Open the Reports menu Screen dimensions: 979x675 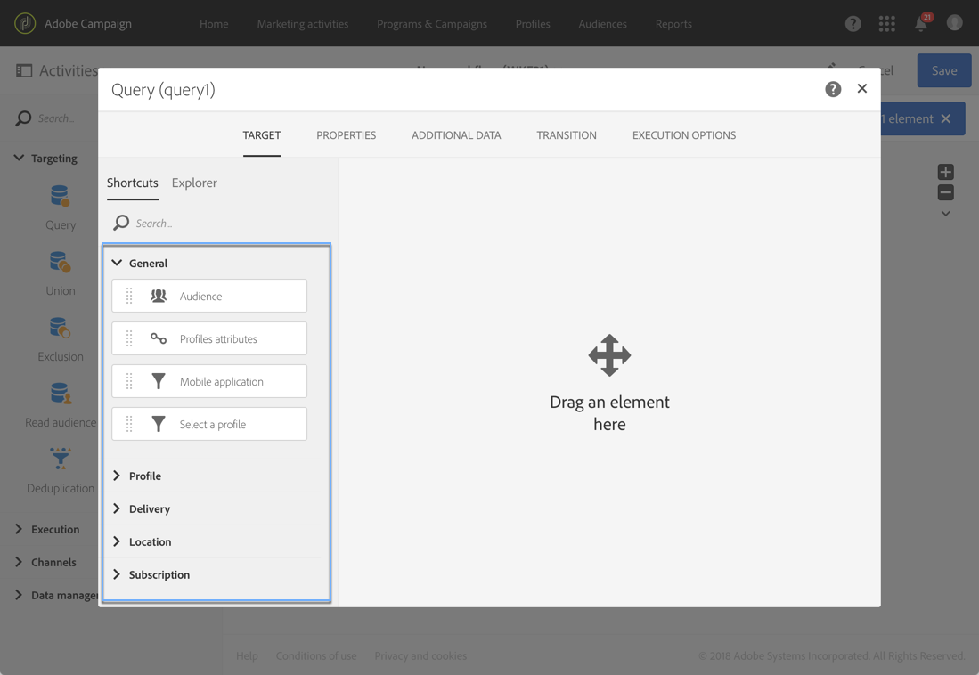(x=673, y=24)
